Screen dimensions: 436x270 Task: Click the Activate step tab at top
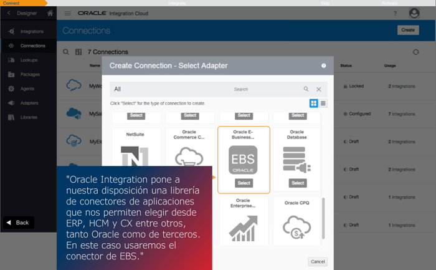coord(389,3)
